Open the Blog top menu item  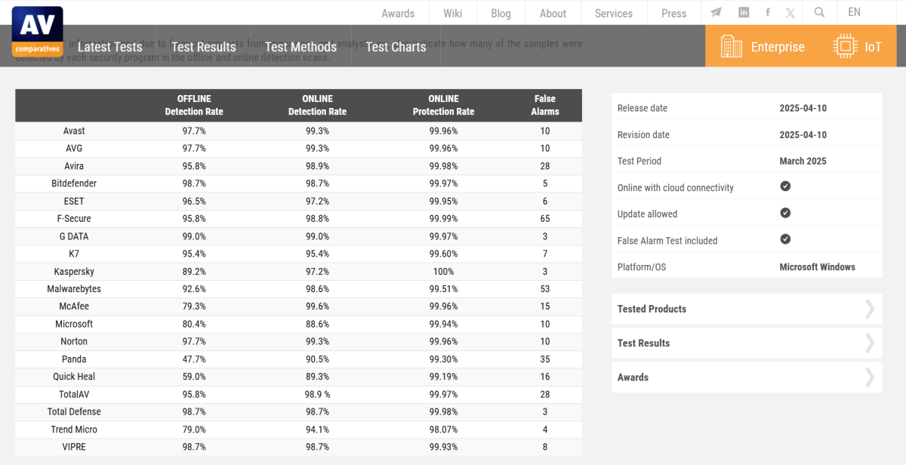501,14
